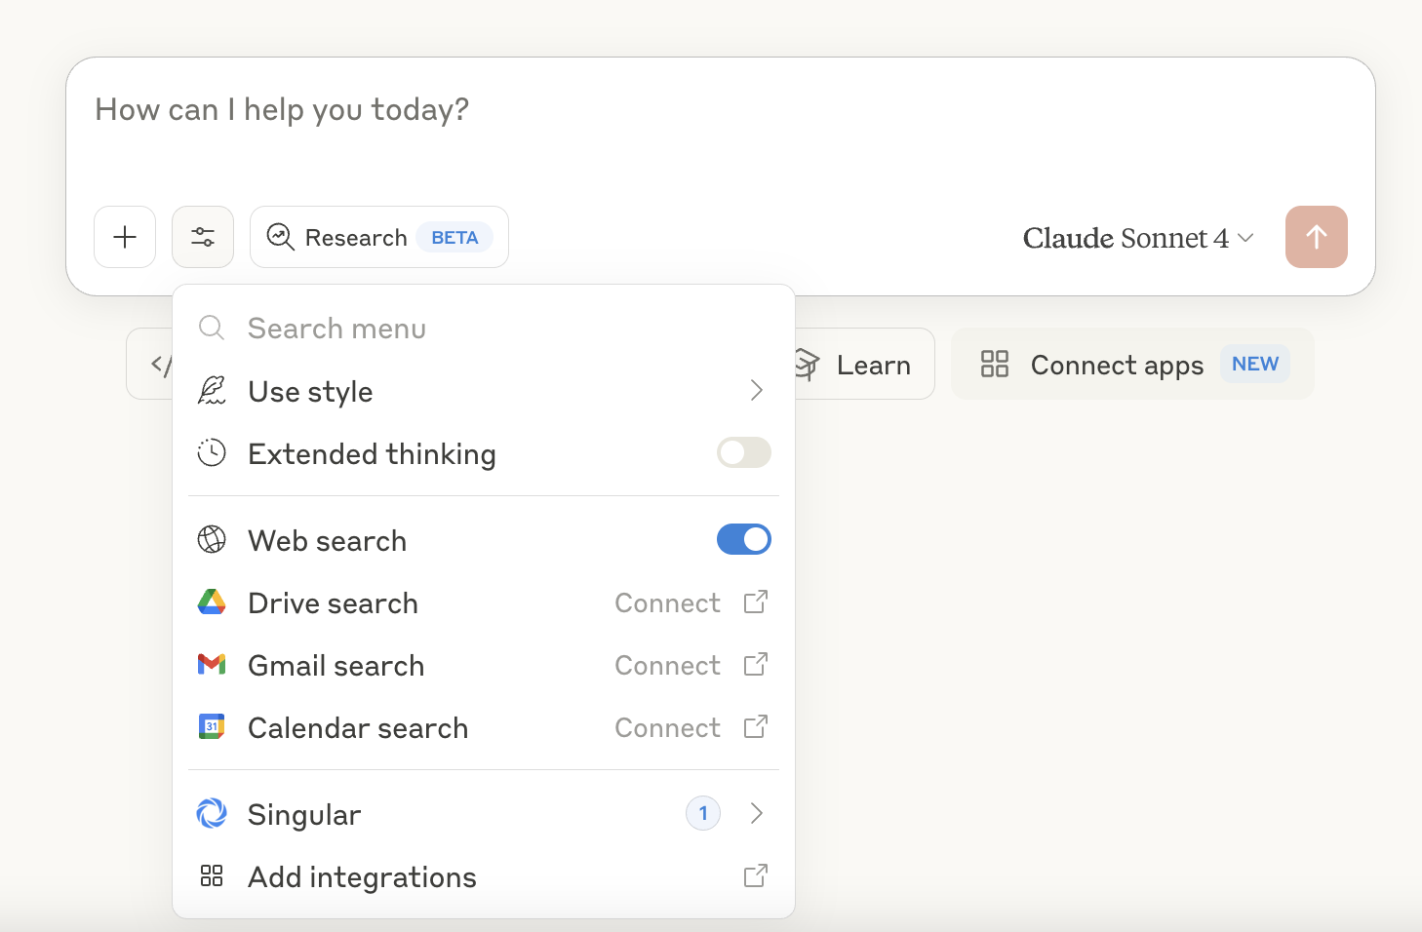
Task: Open the Claude Sonnet 4 model dropdown
Action: 1137,238
